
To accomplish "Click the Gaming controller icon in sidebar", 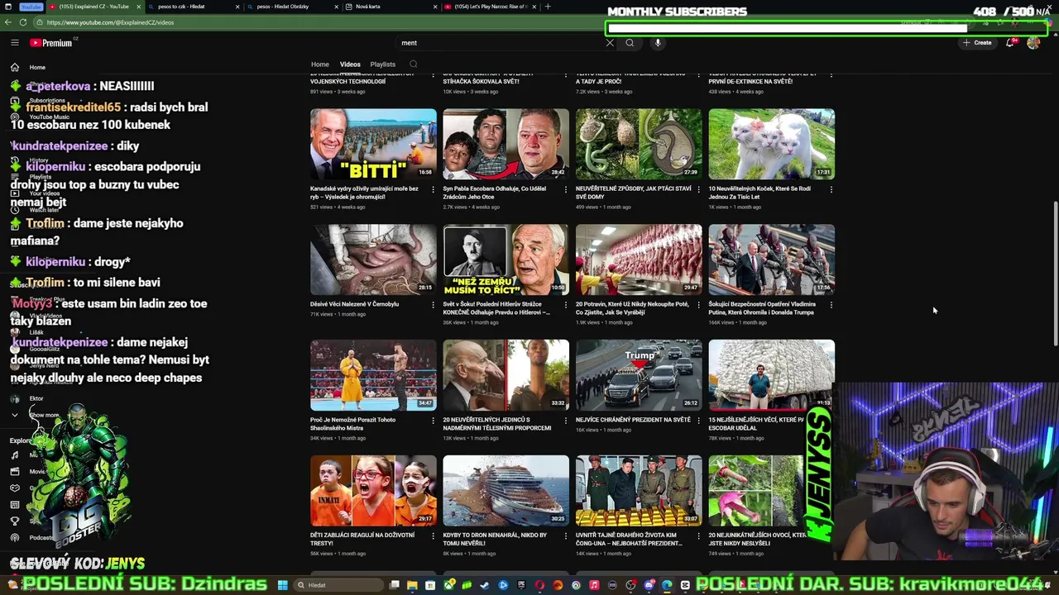I will [14, 488].
